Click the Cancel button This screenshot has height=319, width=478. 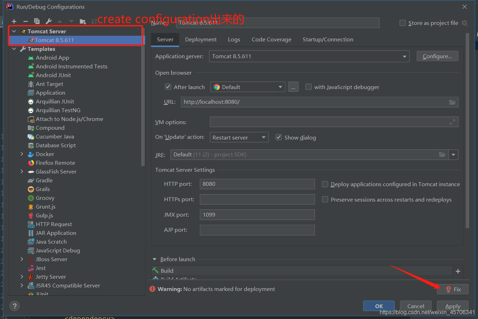click(x=416, y=306)
